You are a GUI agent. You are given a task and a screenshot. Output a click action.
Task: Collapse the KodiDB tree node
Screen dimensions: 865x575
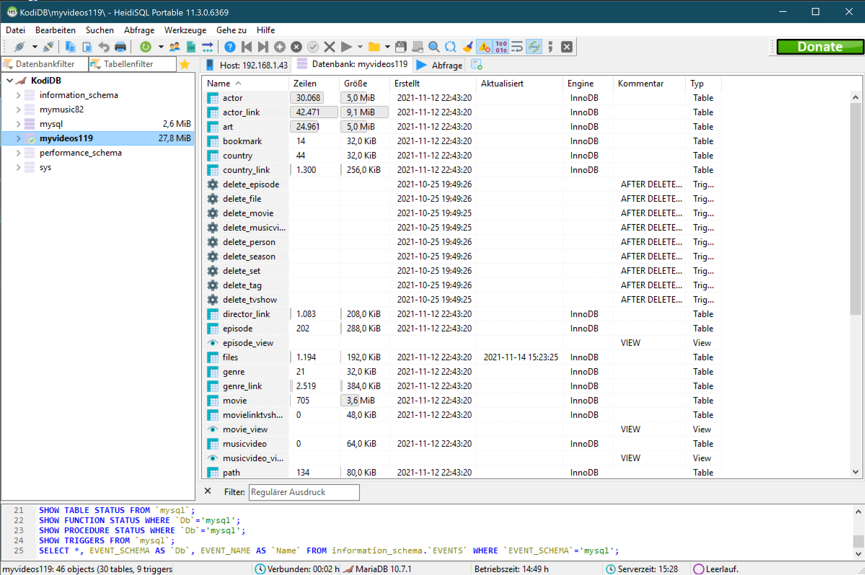tap(10, 80)
